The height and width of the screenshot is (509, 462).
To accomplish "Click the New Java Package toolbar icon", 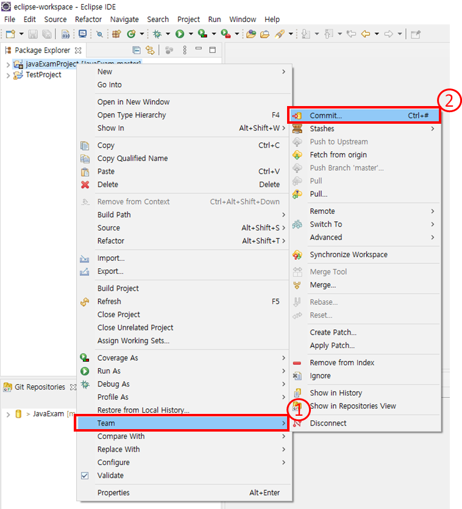I will (x=116, y=34).
